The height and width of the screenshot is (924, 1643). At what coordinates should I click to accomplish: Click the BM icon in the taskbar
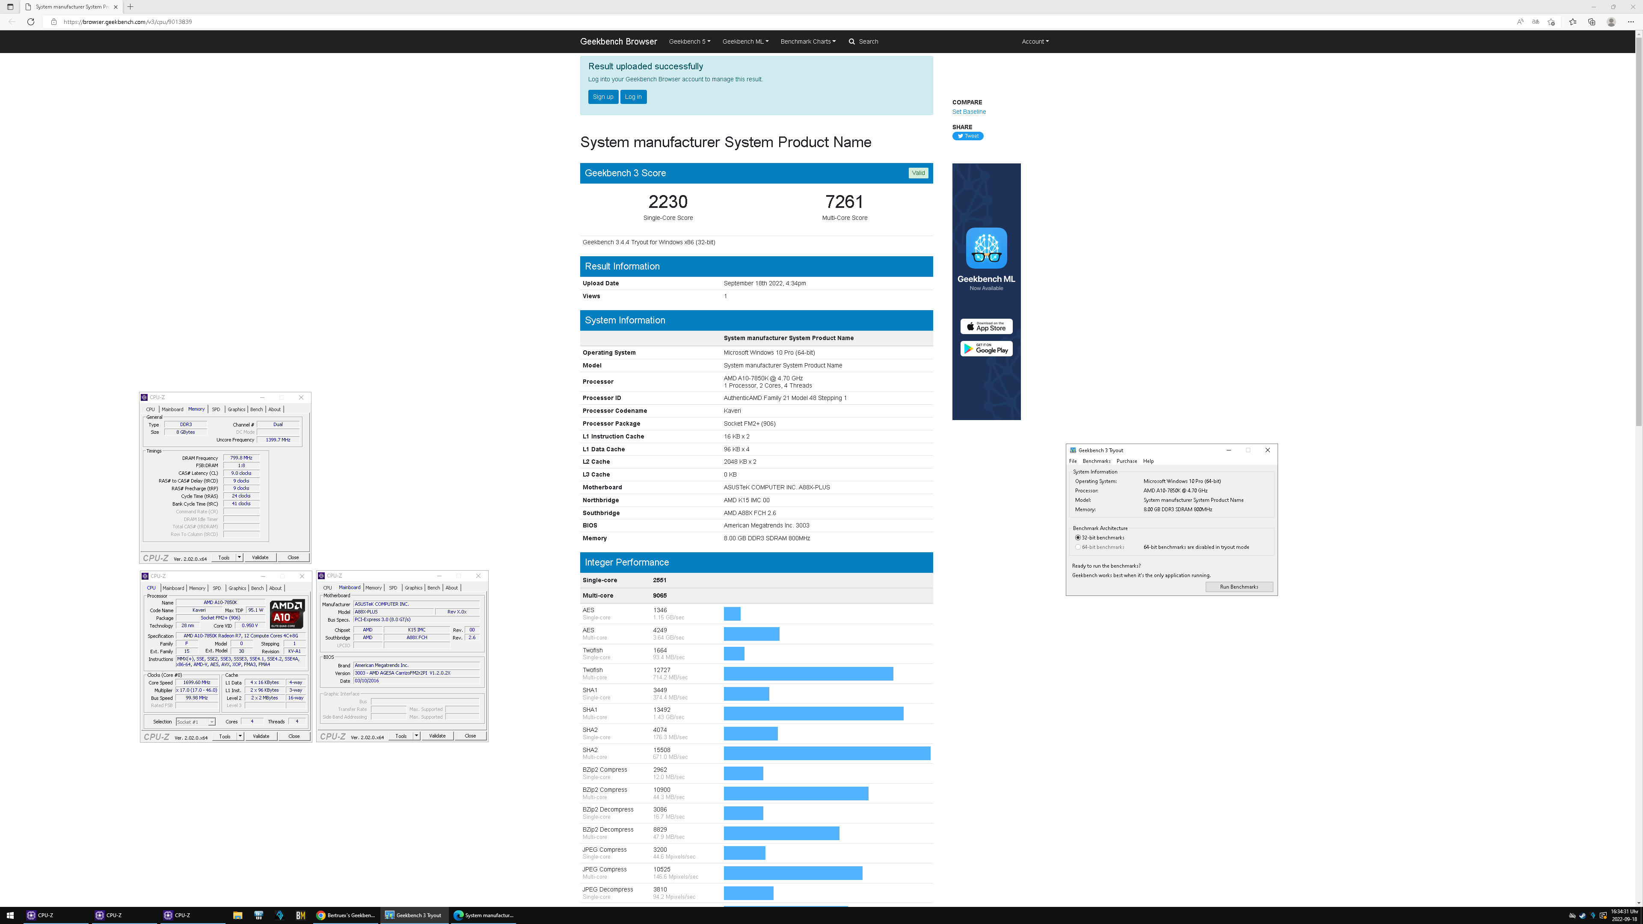tap(300, 915)
